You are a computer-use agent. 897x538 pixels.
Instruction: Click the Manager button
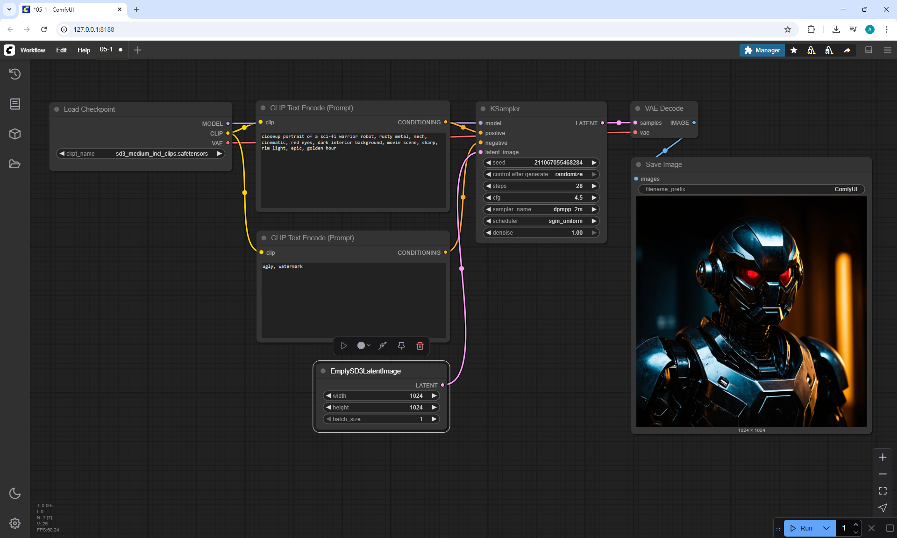(762, 50)
